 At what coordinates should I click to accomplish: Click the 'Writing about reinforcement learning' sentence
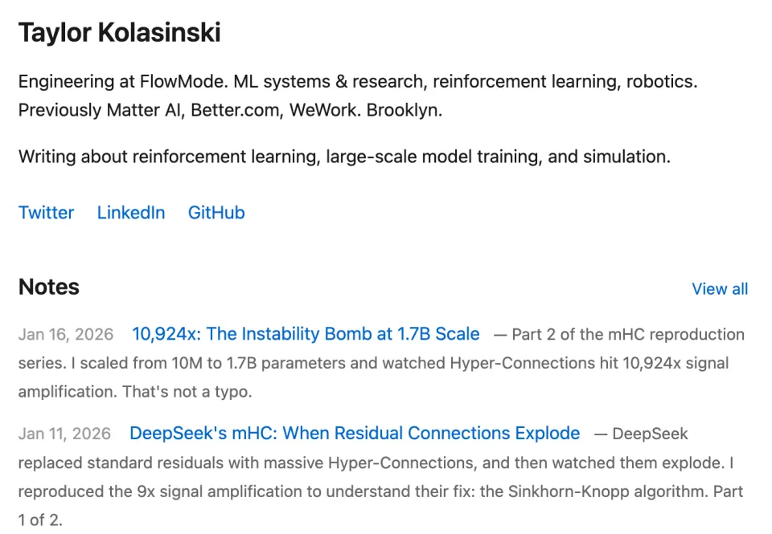tap(344, 157)
